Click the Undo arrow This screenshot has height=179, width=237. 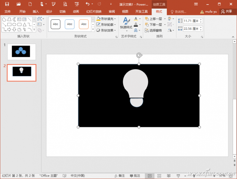coord(88,4)
